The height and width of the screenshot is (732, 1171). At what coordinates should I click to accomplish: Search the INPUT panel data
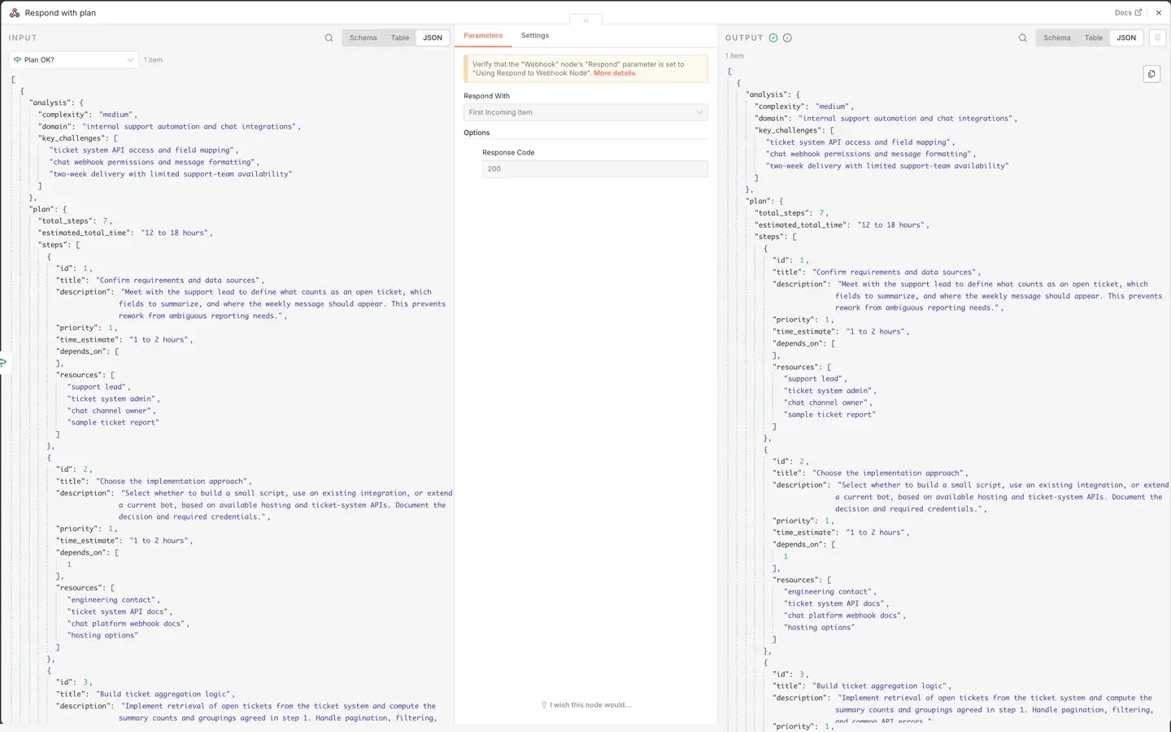click(329, 38)
